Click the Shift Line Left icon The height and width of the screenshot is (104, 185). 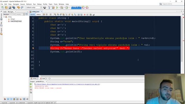pos(78,14)
